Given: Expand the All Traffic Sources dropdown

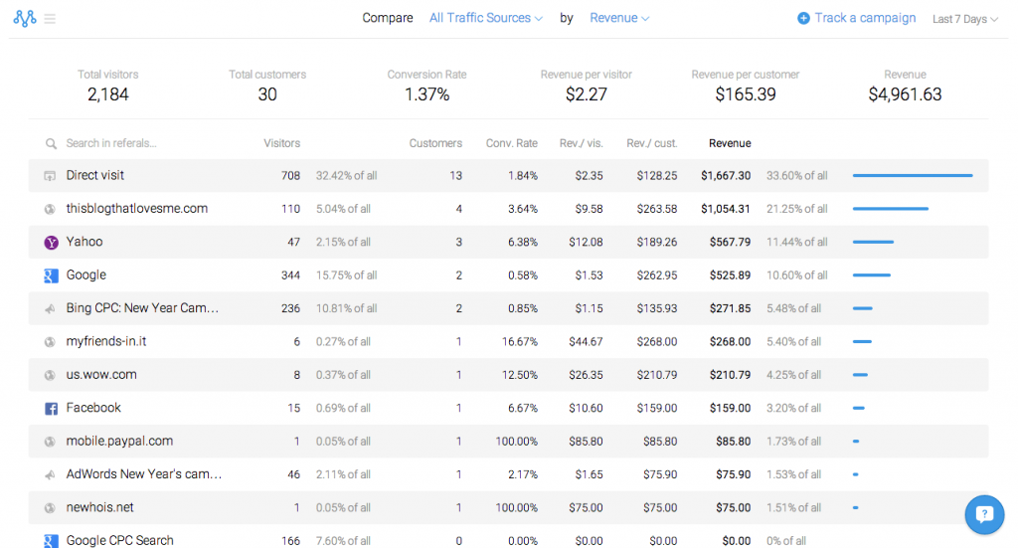Looking at the screenshot, I should (485, 18).
